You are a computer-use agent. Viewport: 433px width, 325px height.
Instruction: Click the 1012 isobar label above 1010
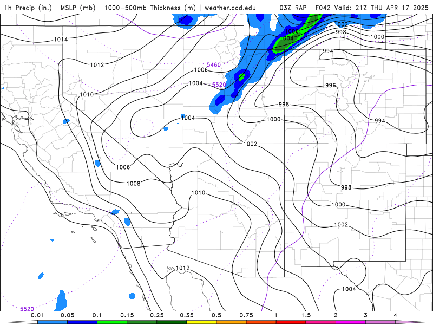(97, 65)
